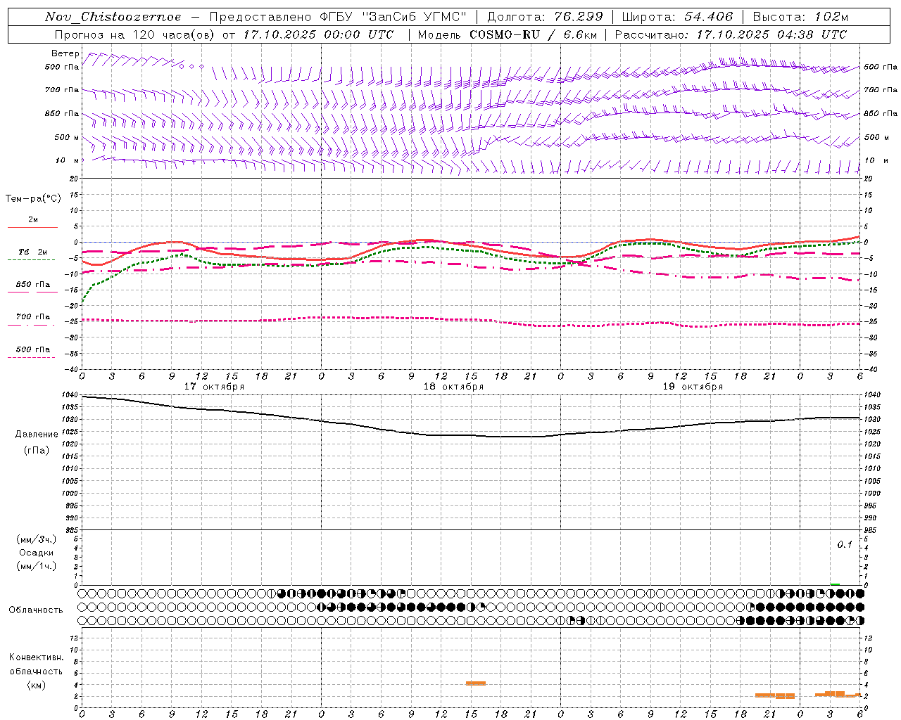
Task: Click the date label 19 октября
Action: click(x=693, y=387)
